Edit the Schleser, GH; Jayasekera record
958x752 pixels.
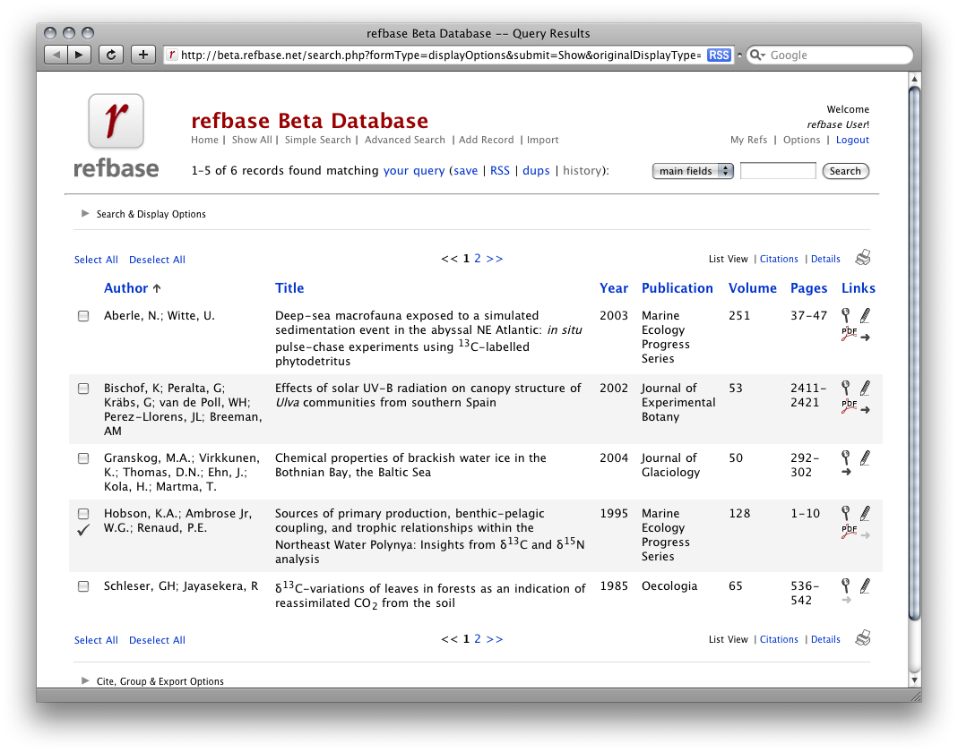click(865, 585)
